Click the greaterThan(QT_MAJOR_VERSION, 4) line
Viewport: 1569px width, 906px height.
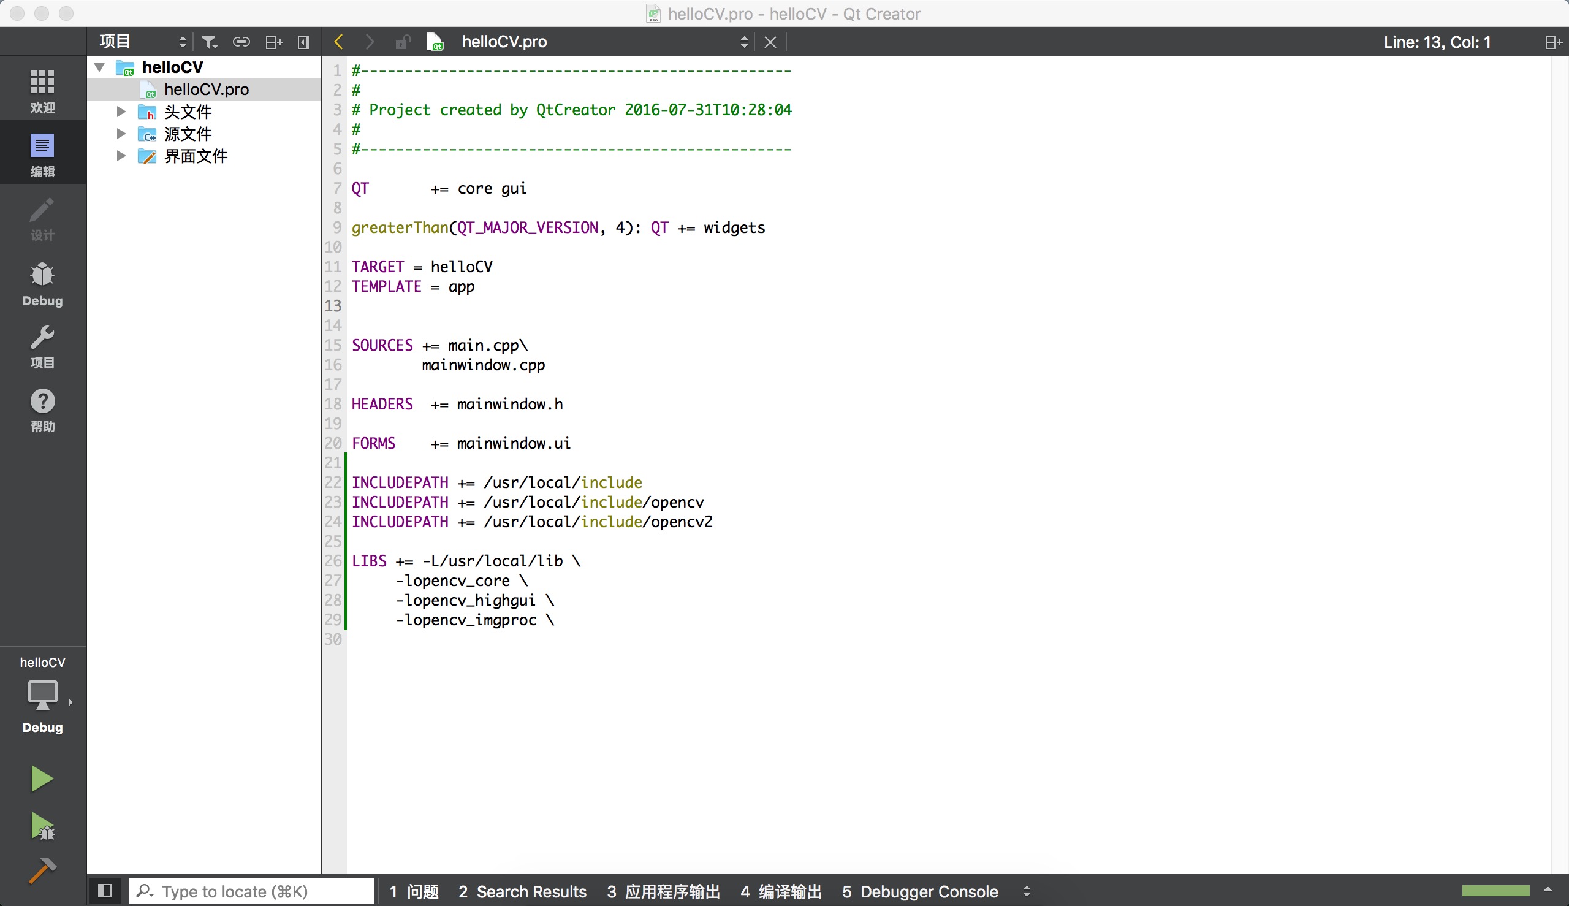[x=558, y=228]
